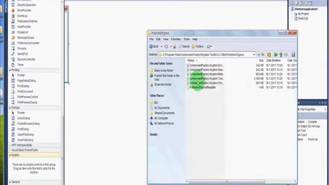Screen dimensions: 329x185
Task: Select the ImageList component icon
Action: (13, 32)
